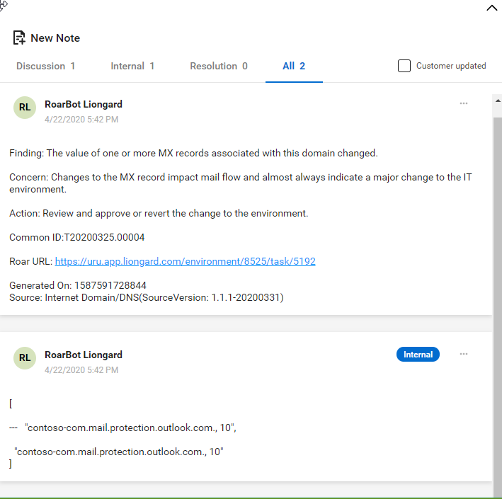Click the RL avatar on Internal note
The image size is (502, 499).
coord(25,358)
